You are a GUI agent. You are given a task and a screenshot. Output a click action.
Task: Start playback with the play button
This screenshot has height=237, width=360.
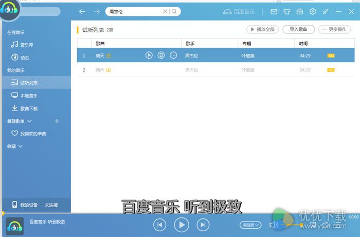coord(182,225)
